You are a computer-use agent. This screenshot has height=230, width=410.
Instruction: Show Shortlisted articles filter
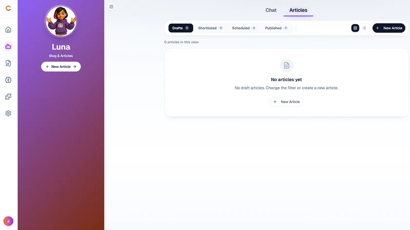(210, 28)
